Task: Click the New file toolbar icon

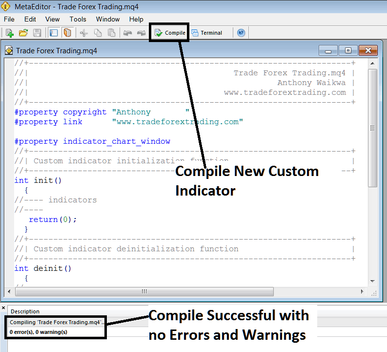Action: tap(9, 33)
